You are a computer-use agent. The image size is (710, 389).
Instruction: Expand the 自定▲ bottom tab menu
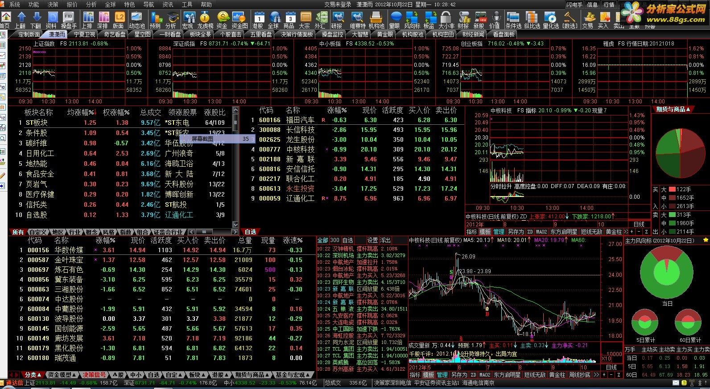tap(173, 375)
